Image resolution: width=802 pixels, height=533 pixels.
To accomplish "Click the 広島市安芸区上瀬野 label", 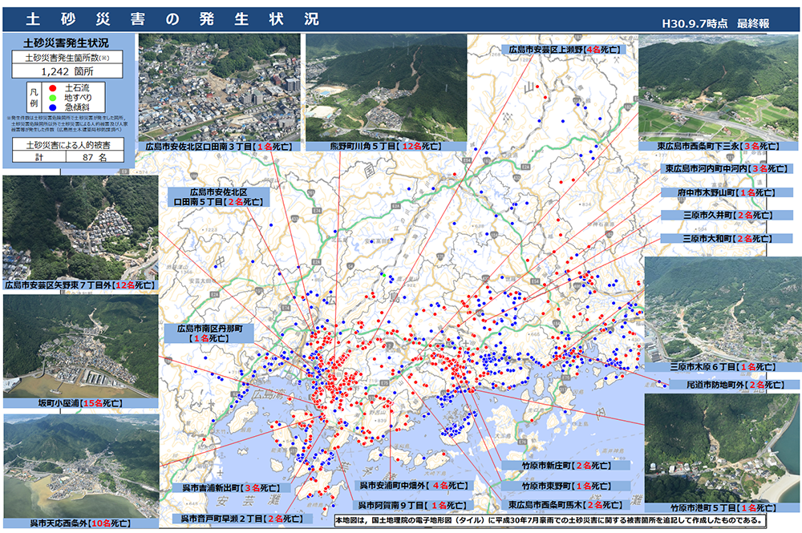I will click(564, 49).
